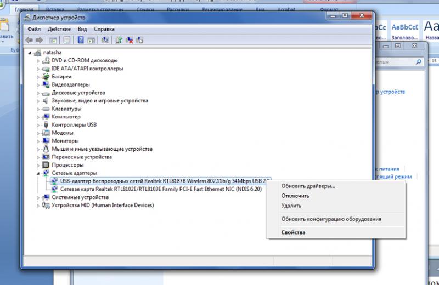Image resolution: width=439 pixels, height=285 pixels.
Task: Open Свойства from the context menu
Action: 293,232
